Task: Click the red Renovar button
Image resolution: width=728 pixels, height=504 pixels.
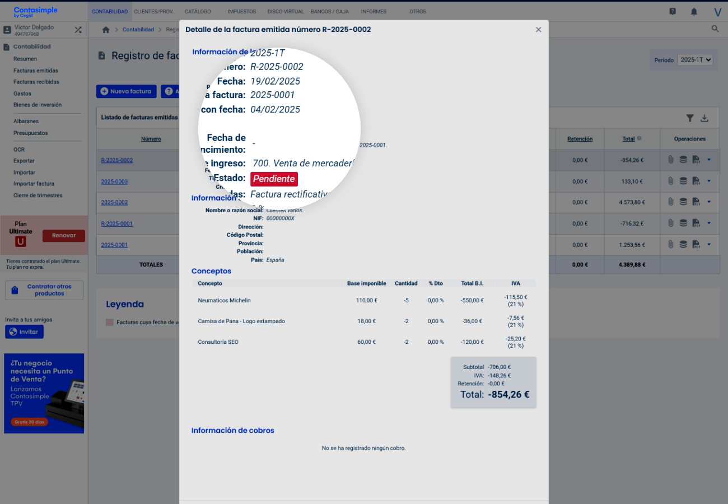Action: (64, 236)
